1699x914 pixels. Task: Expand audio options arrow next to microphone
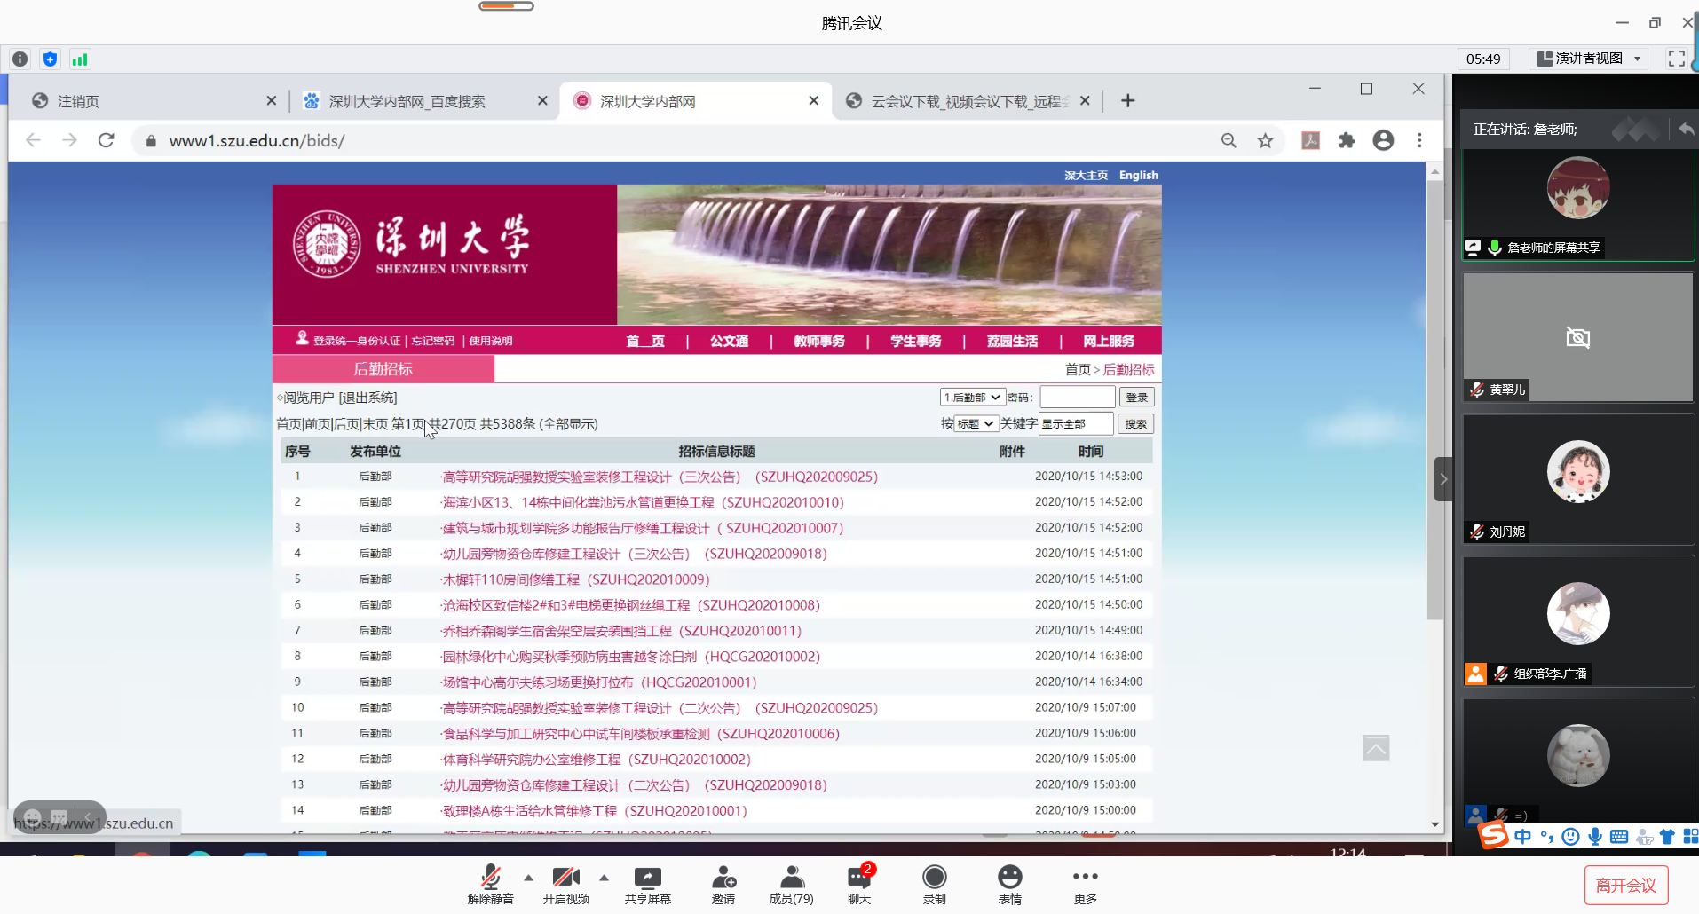[529, 878]
